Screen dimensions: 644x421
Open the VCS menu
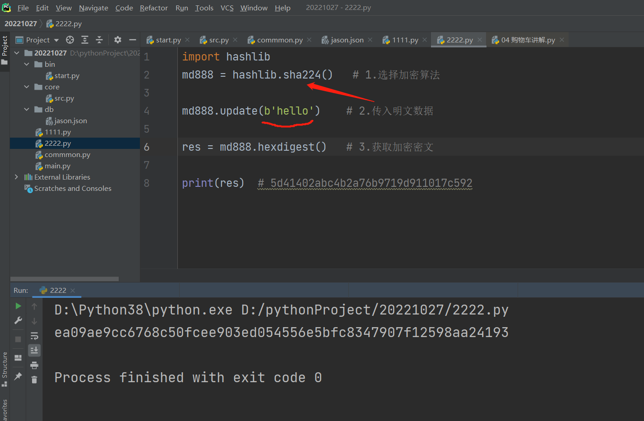[x=227, y=8]
